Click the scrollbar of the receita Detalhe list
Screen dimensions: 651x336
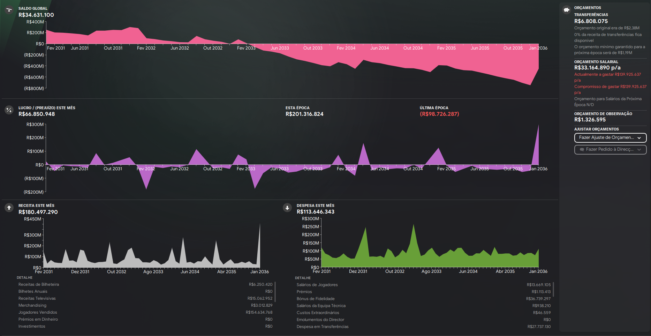coord(275,291)
